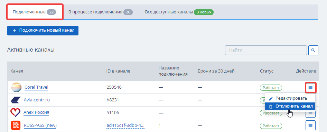
Task: Click the Канал column header
Action: click(17, 71)
